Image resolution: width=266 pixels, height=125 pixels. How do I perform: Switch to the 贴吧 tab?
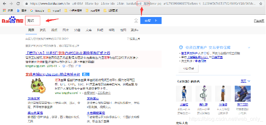100,30
